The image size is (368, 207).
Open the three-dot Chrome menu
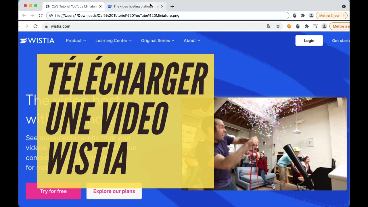pos(344,16)
